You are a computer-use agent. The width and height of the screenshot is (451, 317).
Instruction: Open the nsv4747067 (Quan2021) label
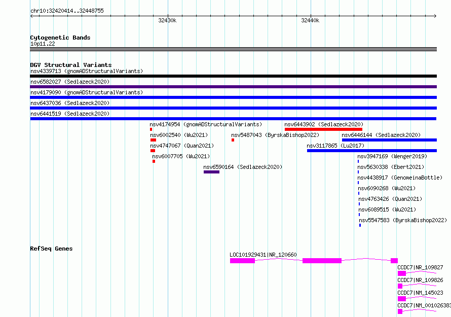[182, 146]
